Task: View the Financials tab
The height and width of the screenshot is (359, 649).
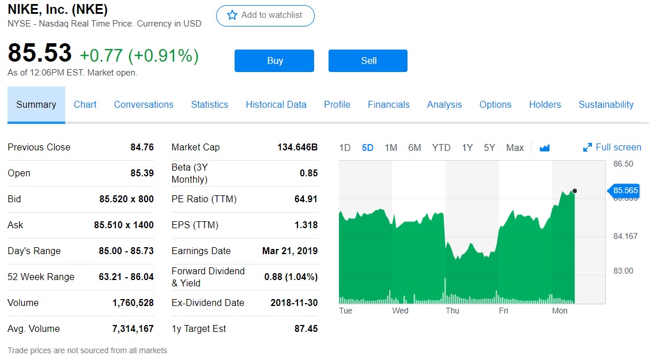Action: 388,105
